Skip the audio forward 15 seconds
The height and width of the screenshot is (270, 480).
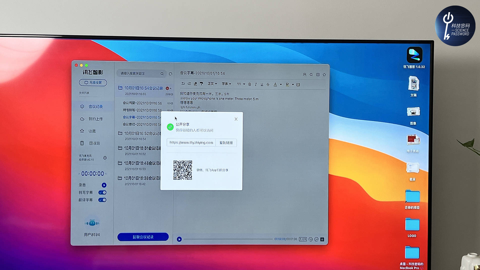316,239
